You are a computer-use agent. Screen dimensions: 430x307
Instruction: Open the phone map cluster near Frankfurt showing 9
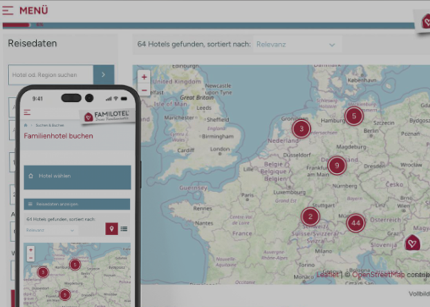coord(64,295)
